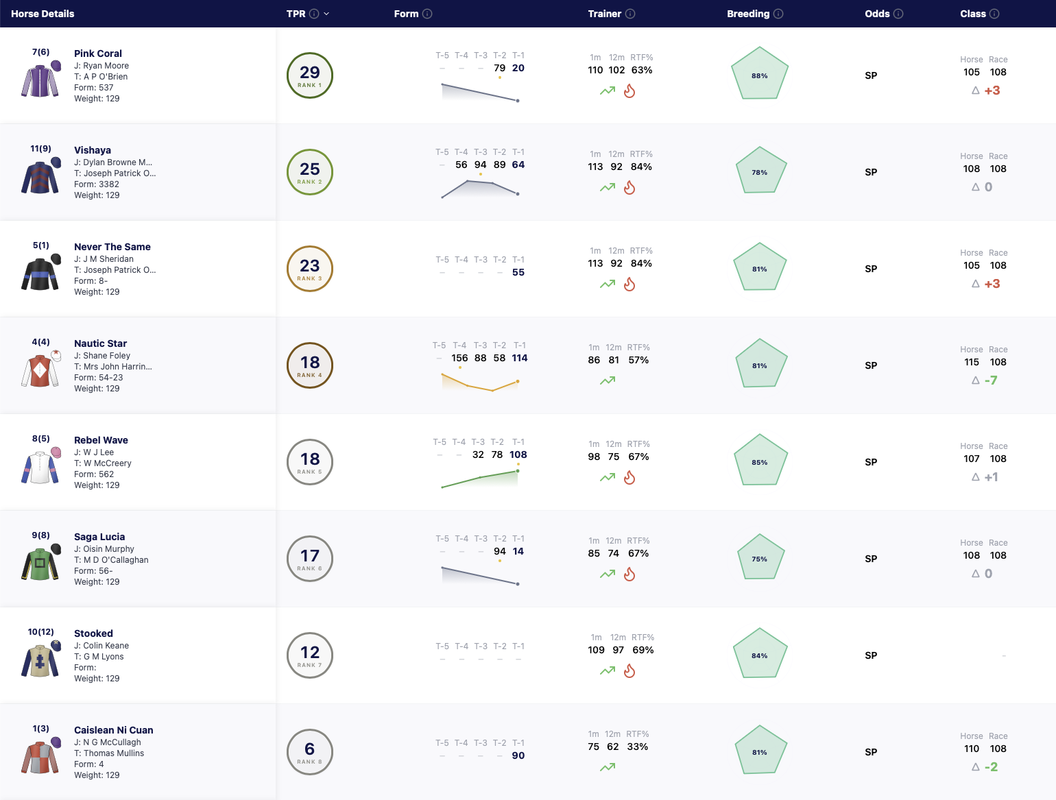This screenshot has width=1056, height=800.
Task: Show Breeding column info tooltip icon
Action: 778,14
